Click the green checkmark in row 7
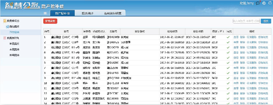 click(228, 68)
